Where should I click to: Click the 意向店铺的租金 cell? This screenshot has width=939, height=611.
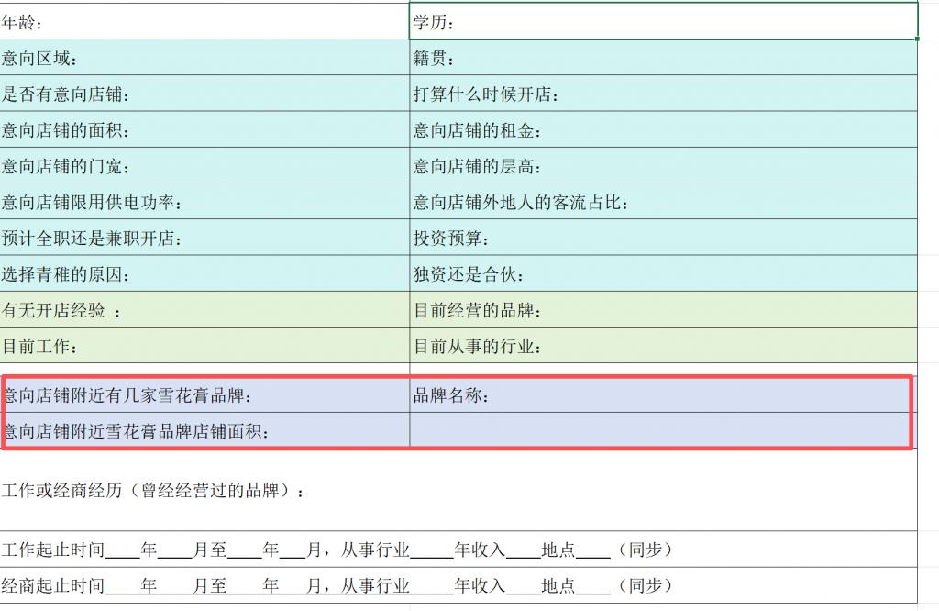pyautogui.click(x=663, y=130)
